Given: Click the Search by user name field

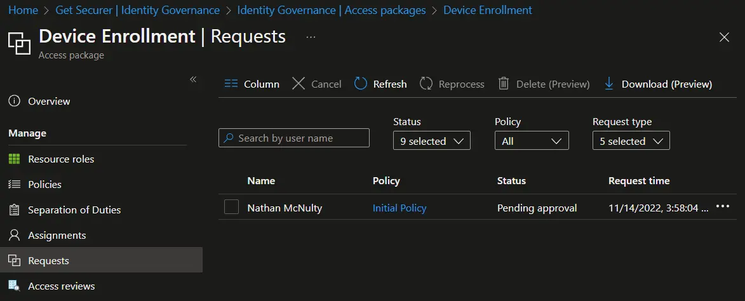Looking at the screenshot, I should [x=294, y=138].
